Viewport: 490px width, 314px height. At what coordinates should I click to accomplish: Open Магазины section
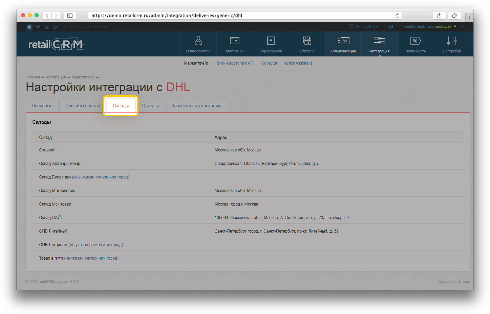pyautogui.click(x=234, y=44)
